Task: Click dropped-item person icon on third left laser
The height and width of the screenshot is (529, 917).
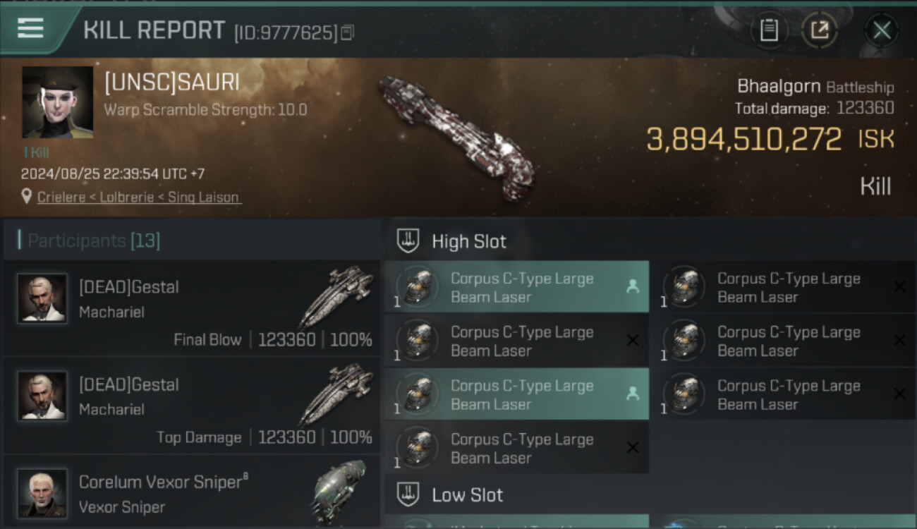Action: pos(633,394)
